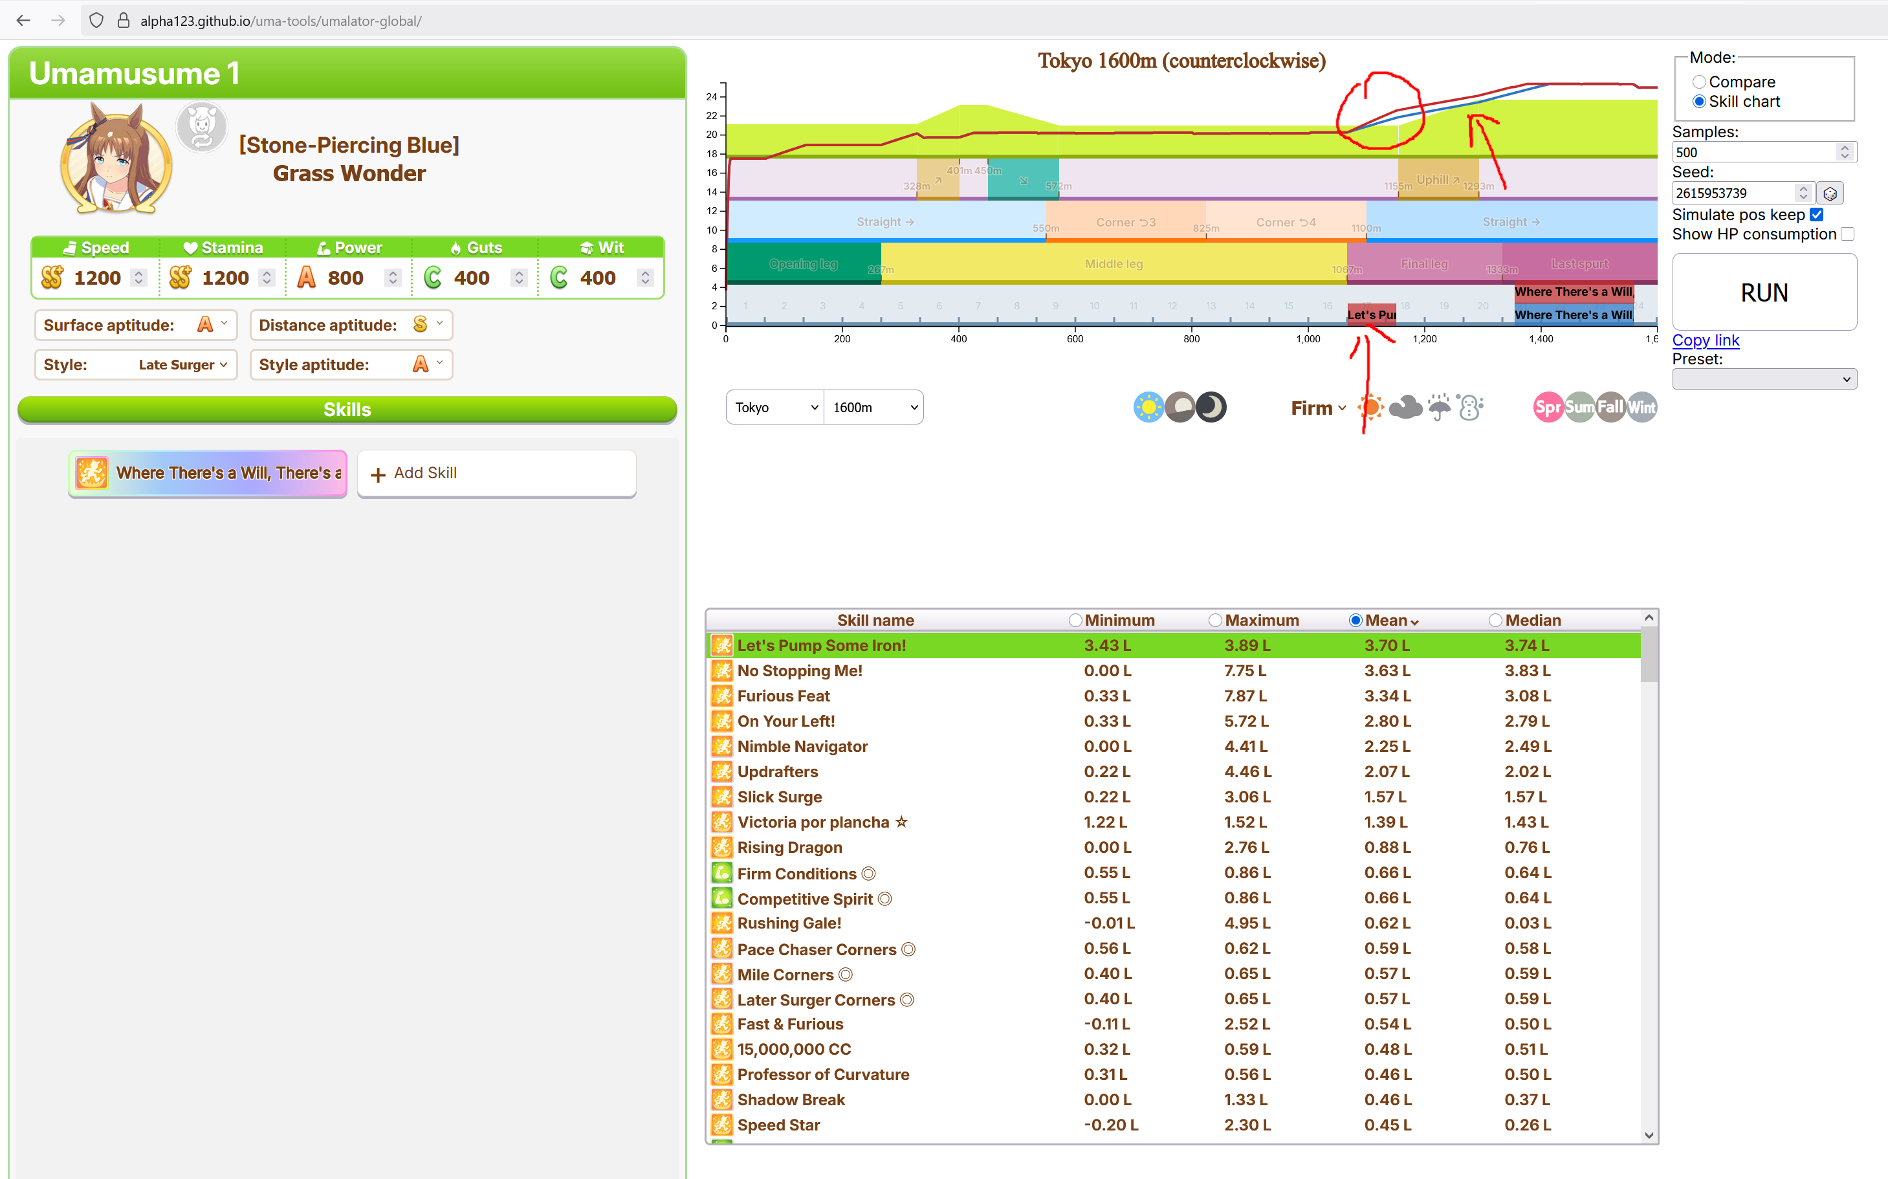
Task: Sort results by Maximum radio button
Action: click(1215, 620)
